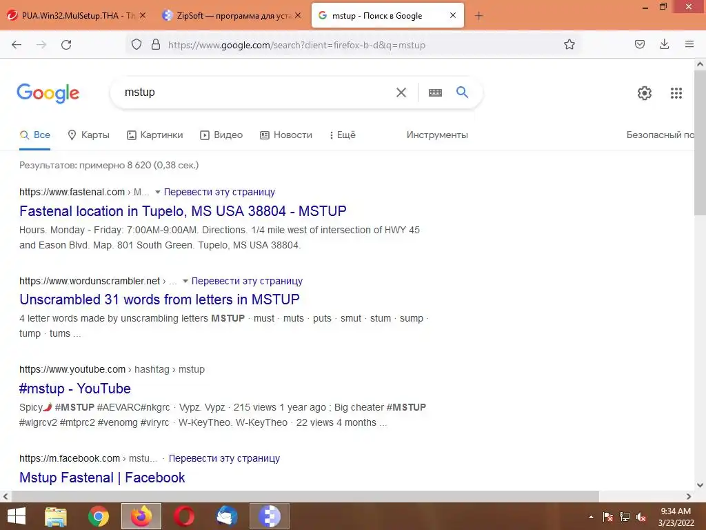Translate the fastenal.com result page
Screen dimensions: 706x530
click(x=219, y=192)
